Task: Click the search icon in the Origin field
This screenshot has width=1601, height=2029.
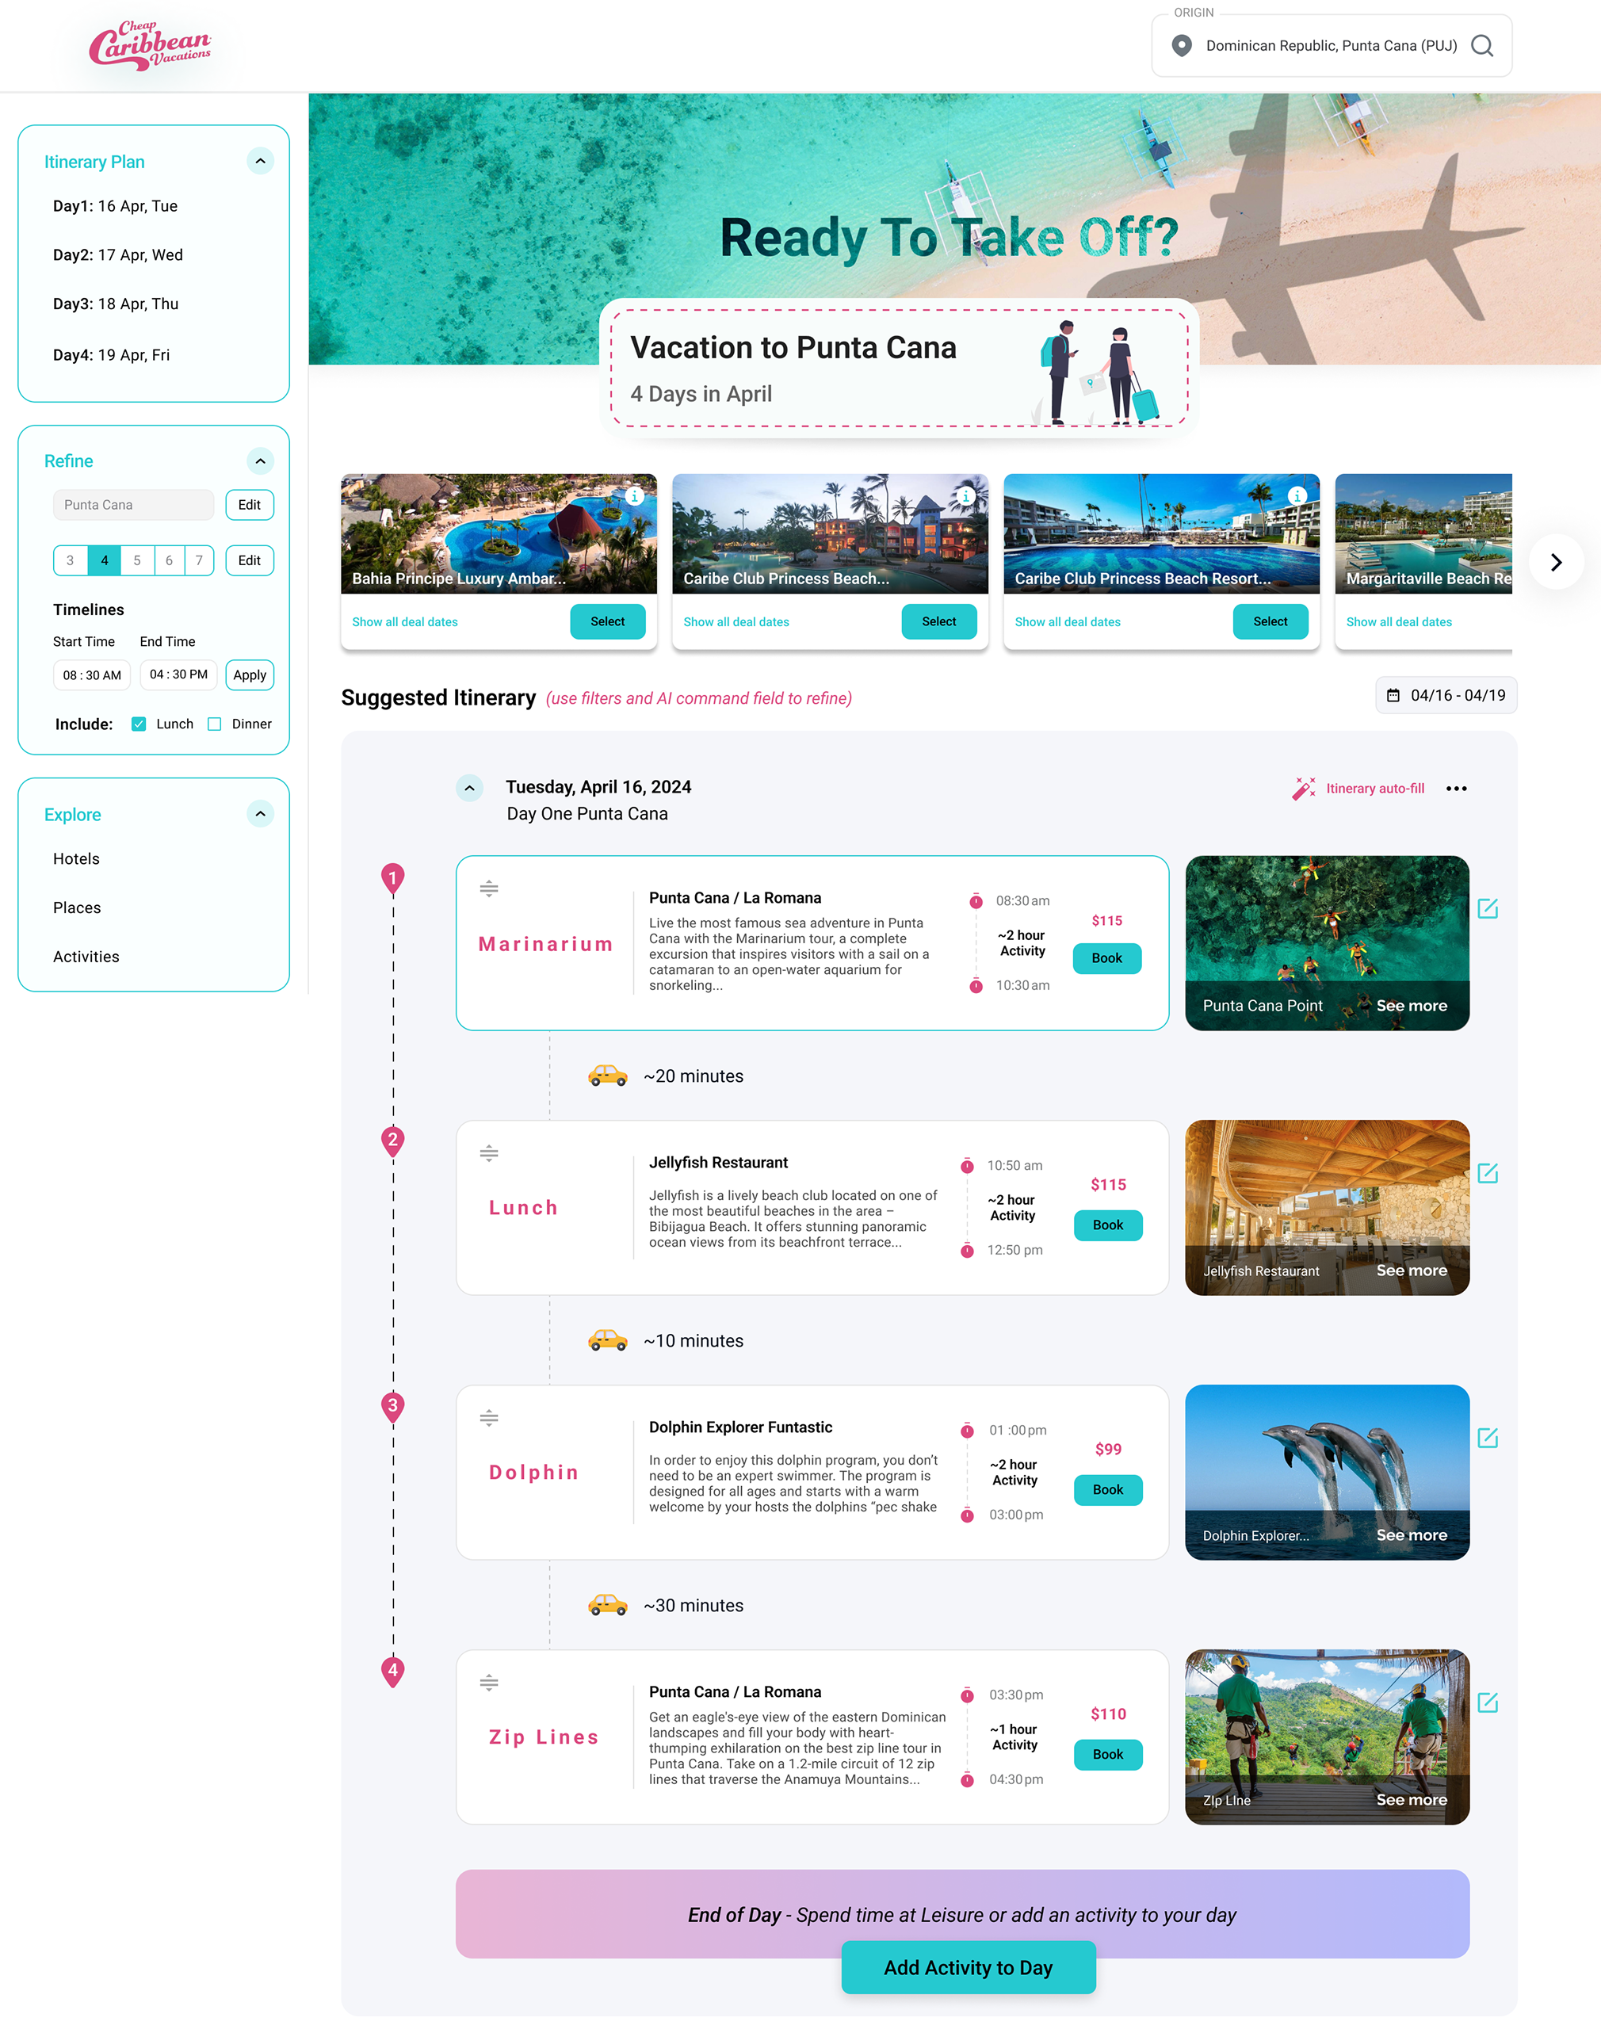Action: (1481, 45)
